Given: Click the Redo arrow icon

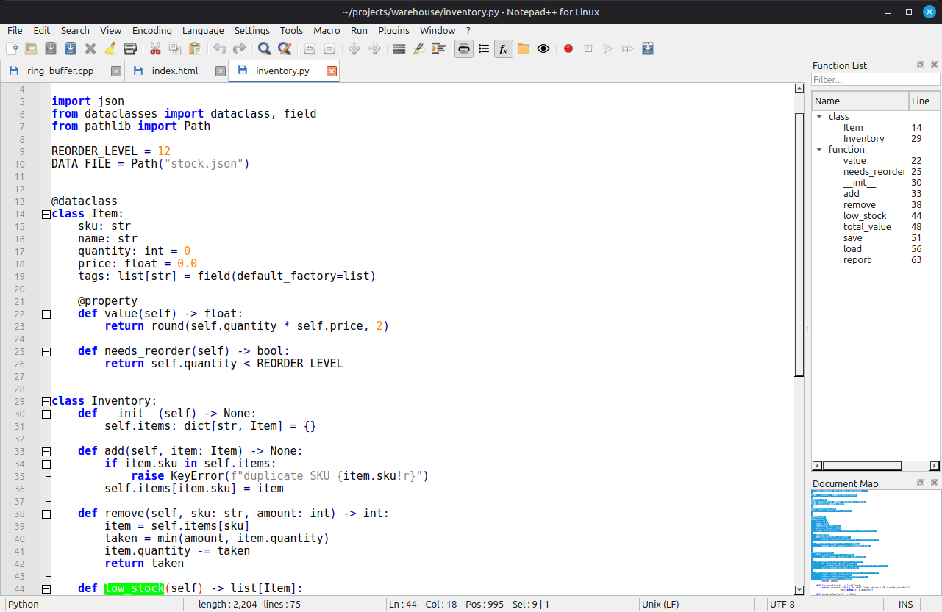Looking at the screenshot, I should [x=240, y=48].
